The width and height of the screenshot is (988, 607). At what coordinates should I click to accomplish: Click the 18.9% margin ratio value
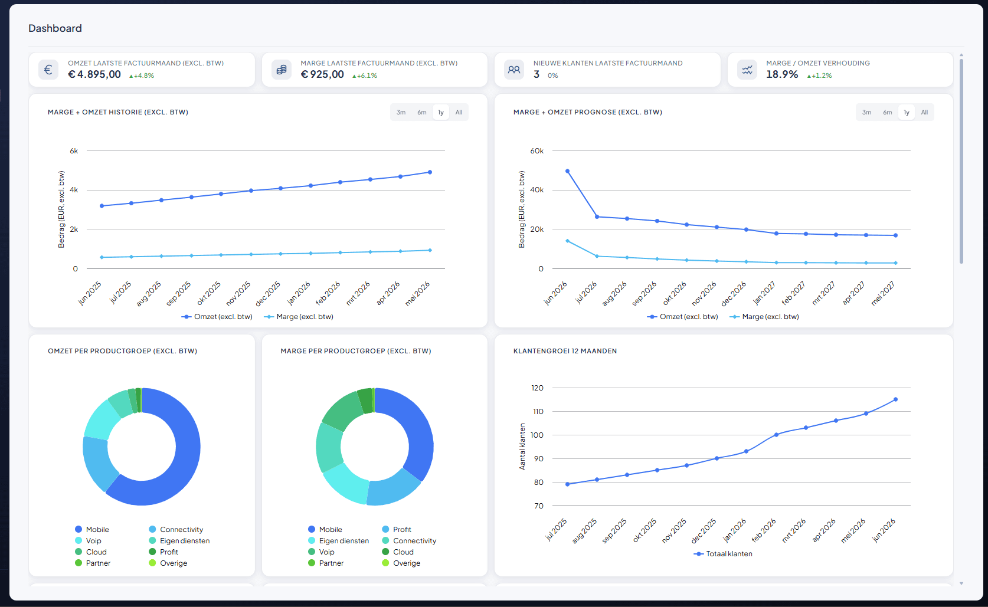click(782, 74)
